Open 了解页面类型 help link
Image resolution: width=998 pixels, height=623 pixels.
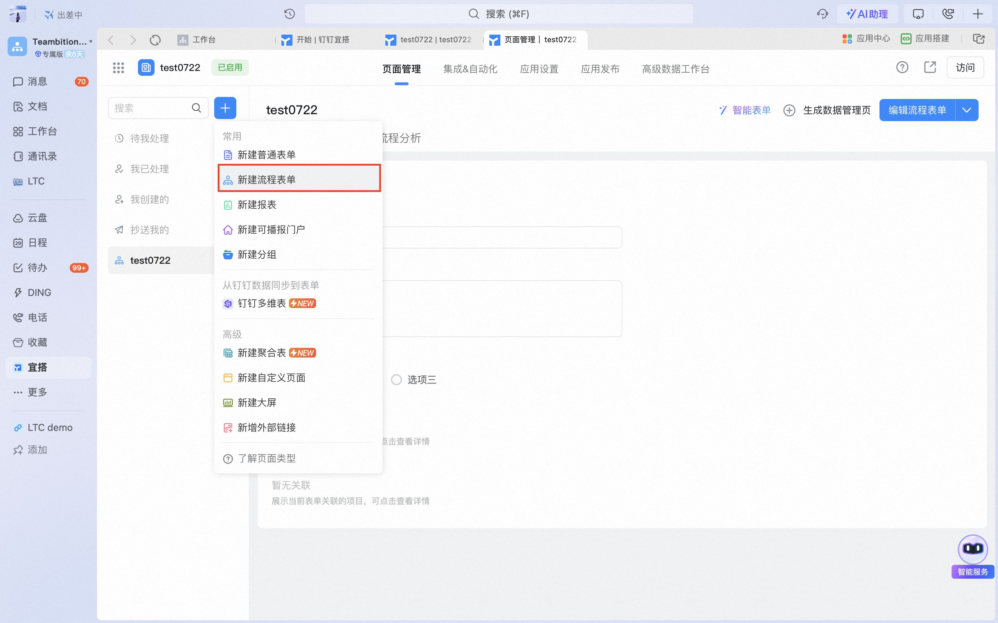click(x=299, y=459)
